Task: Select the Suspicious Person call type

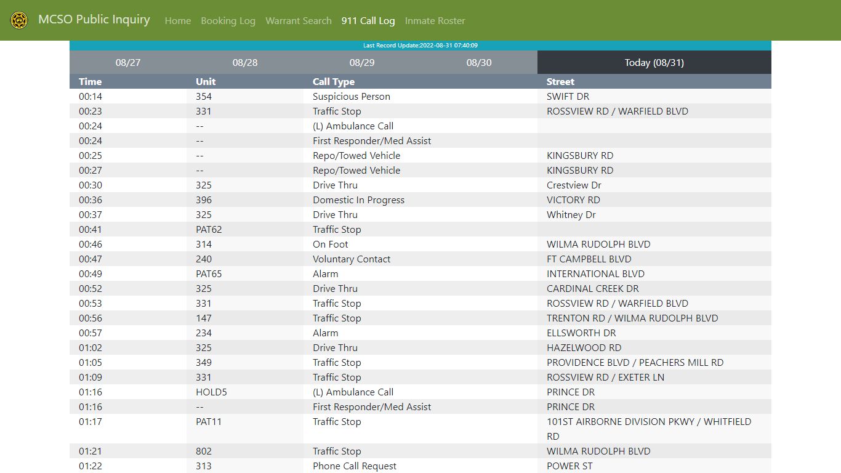Action: coord(420,96)
